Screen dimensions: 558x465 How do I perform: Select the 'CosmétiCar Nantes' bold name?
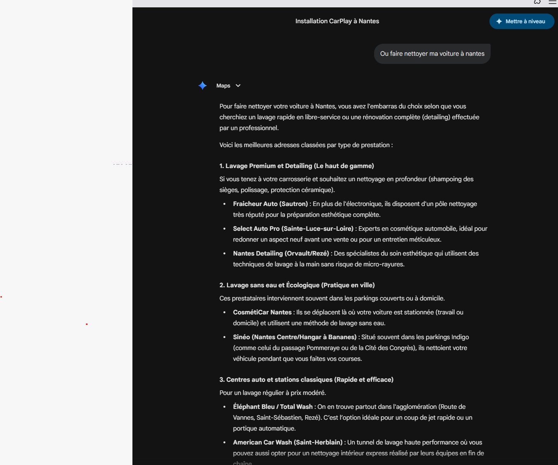click(262, 312)
